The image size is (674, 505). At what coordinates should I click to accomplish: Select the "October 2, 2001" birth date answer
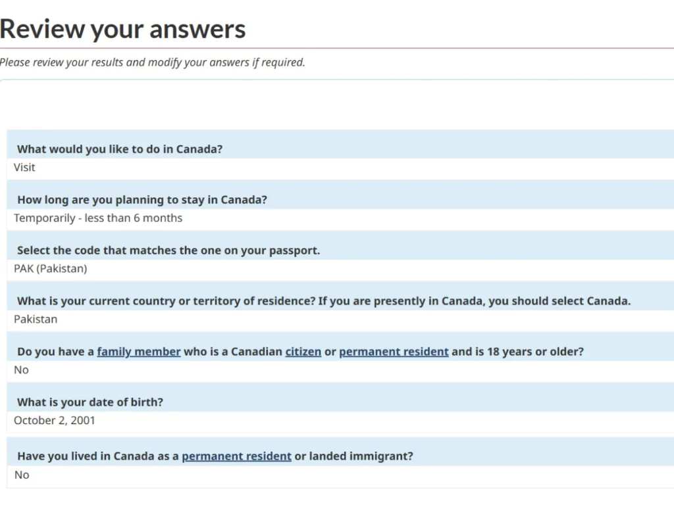[54, 420]
